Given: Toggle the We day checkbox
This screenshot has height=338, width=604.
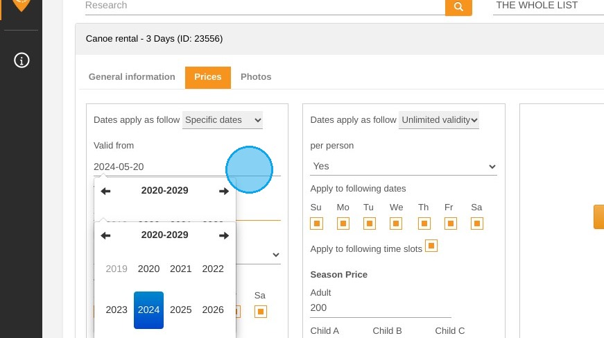Looking at the screenshot, I should click(x=395, y=223).
